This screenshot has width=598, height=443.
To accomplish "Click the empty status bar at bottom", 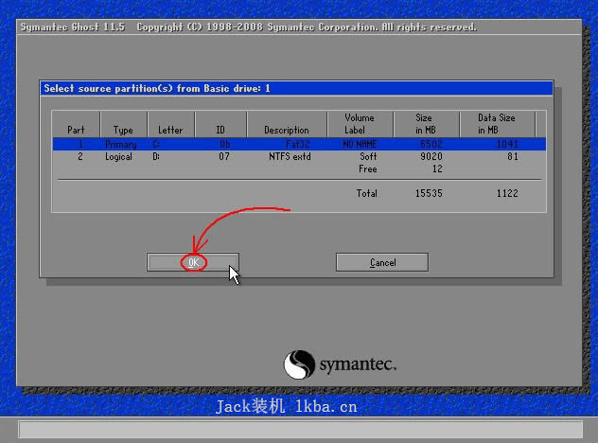I will tap(301, 430).
